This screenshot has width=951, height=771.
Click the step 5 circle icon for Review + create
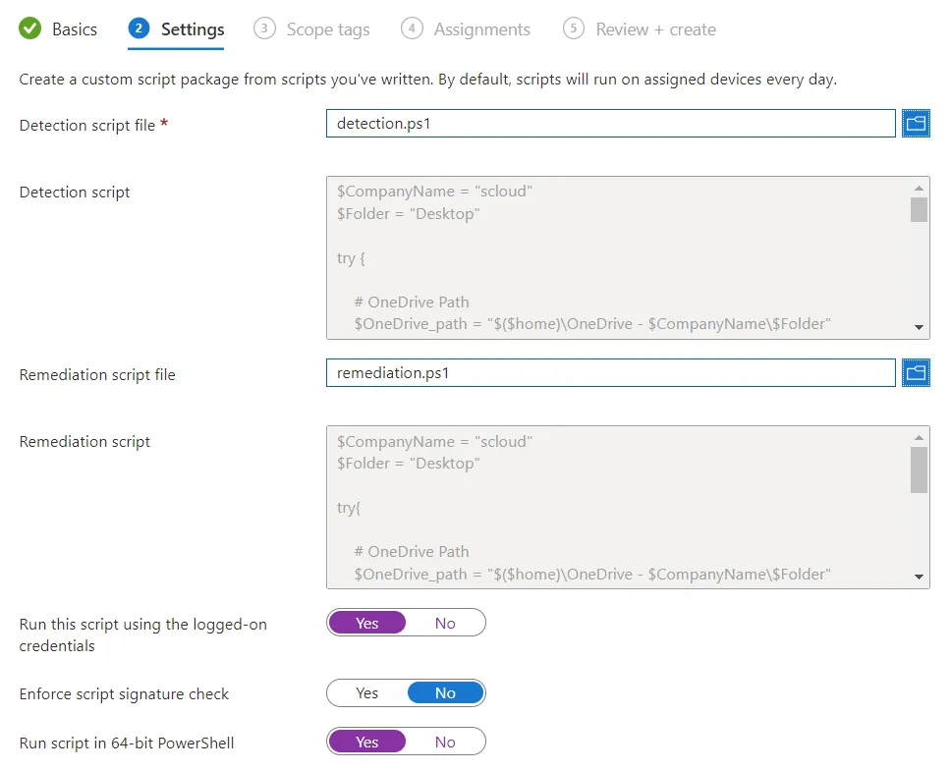pyautogui.click(x=573, y=28)
